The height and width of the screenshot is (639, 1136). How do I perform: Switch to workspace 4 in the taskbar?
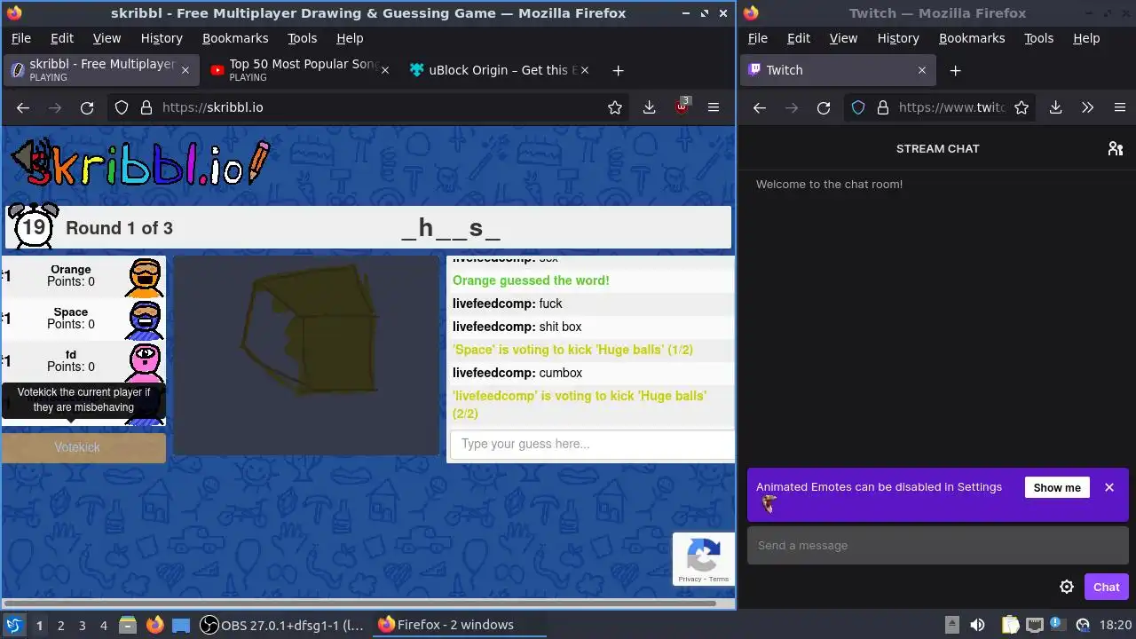[103, 625]
